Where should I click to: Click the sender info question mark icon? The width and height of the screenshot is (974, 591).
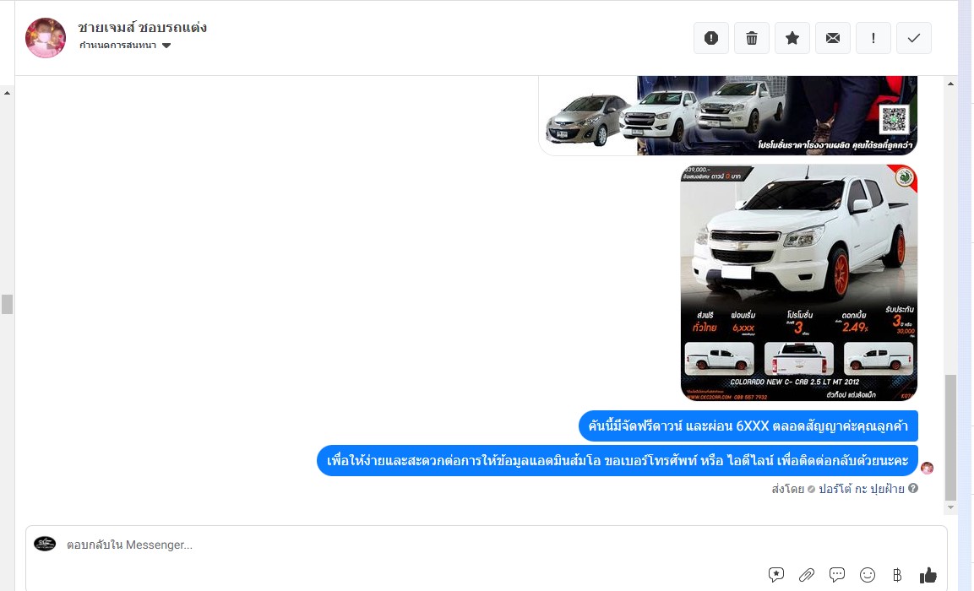coord(913,488)
